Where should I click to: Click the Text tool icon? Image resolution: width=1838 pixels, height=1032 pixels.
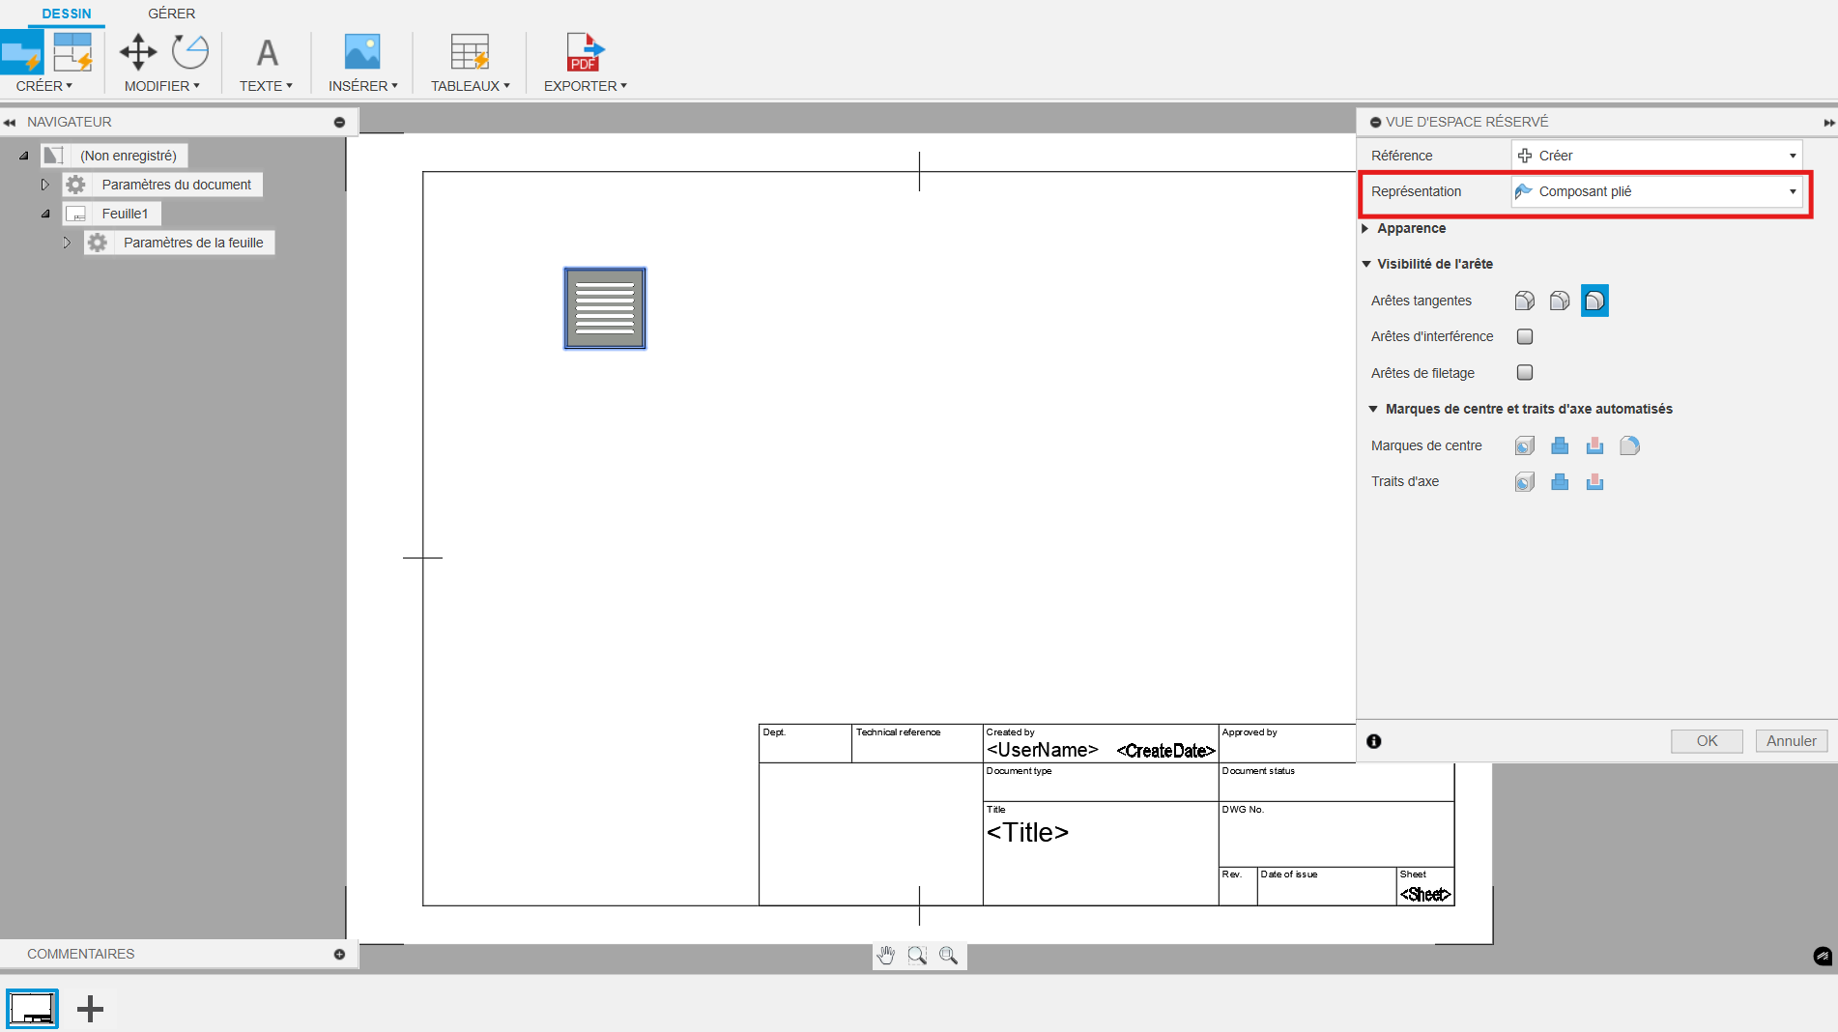[x=267, y=52]
